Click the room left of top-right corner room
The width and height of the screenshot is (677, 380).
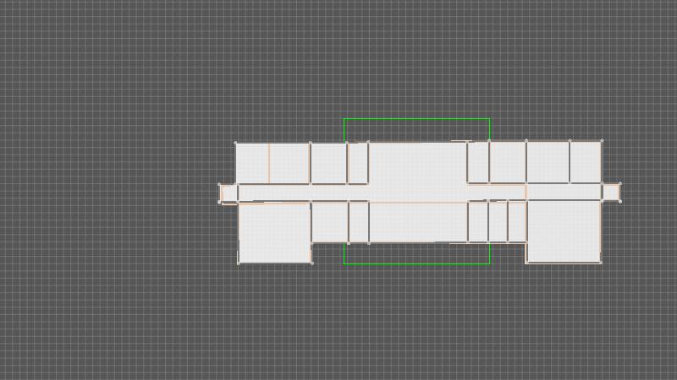click(x=548, y=162)
